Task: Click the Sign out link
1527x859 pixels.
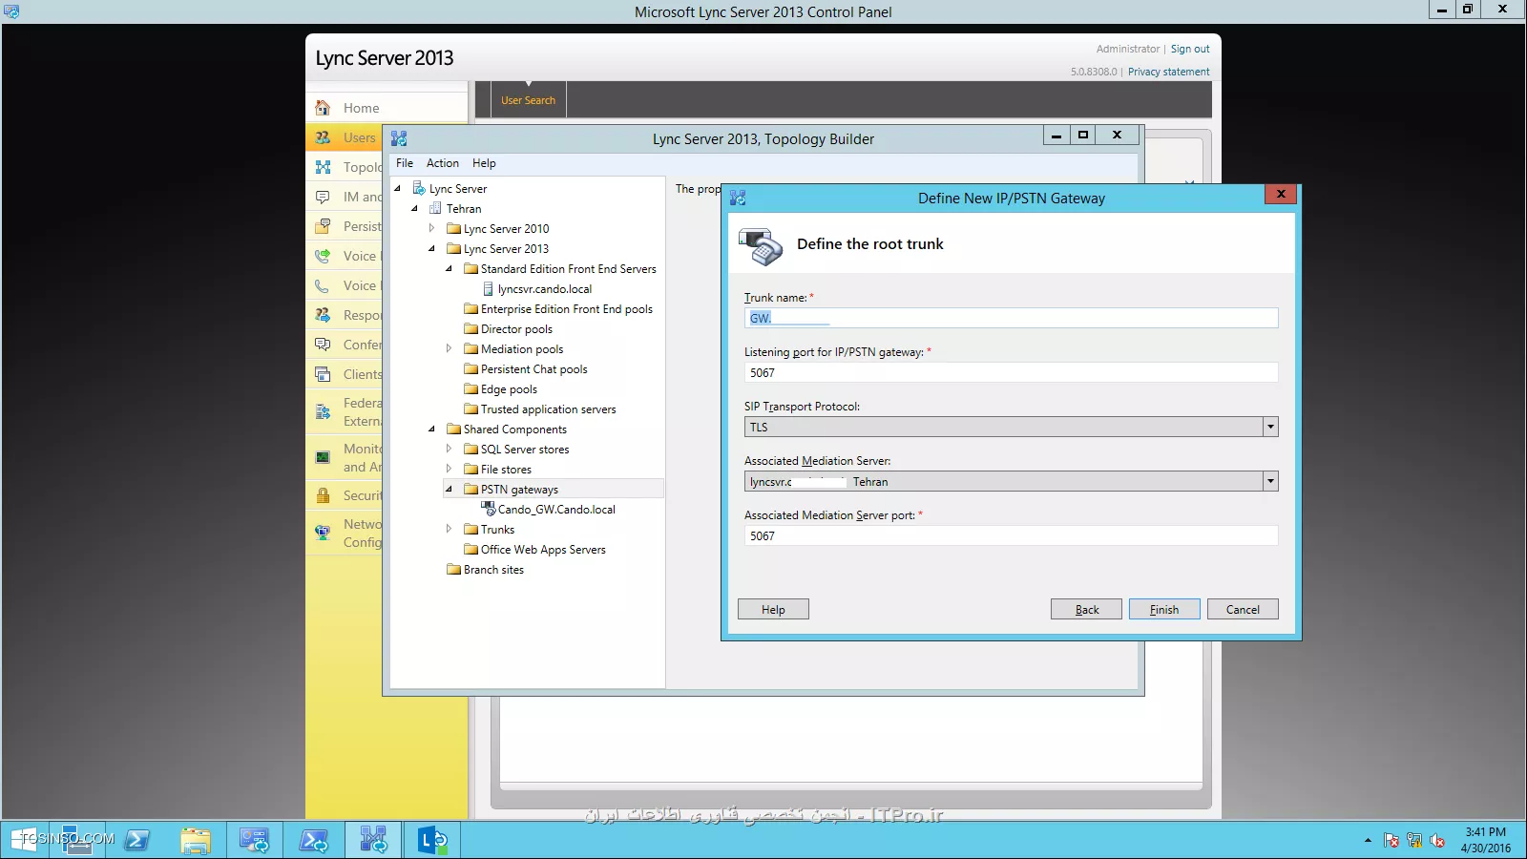Action: click(x=1190, y=49)
